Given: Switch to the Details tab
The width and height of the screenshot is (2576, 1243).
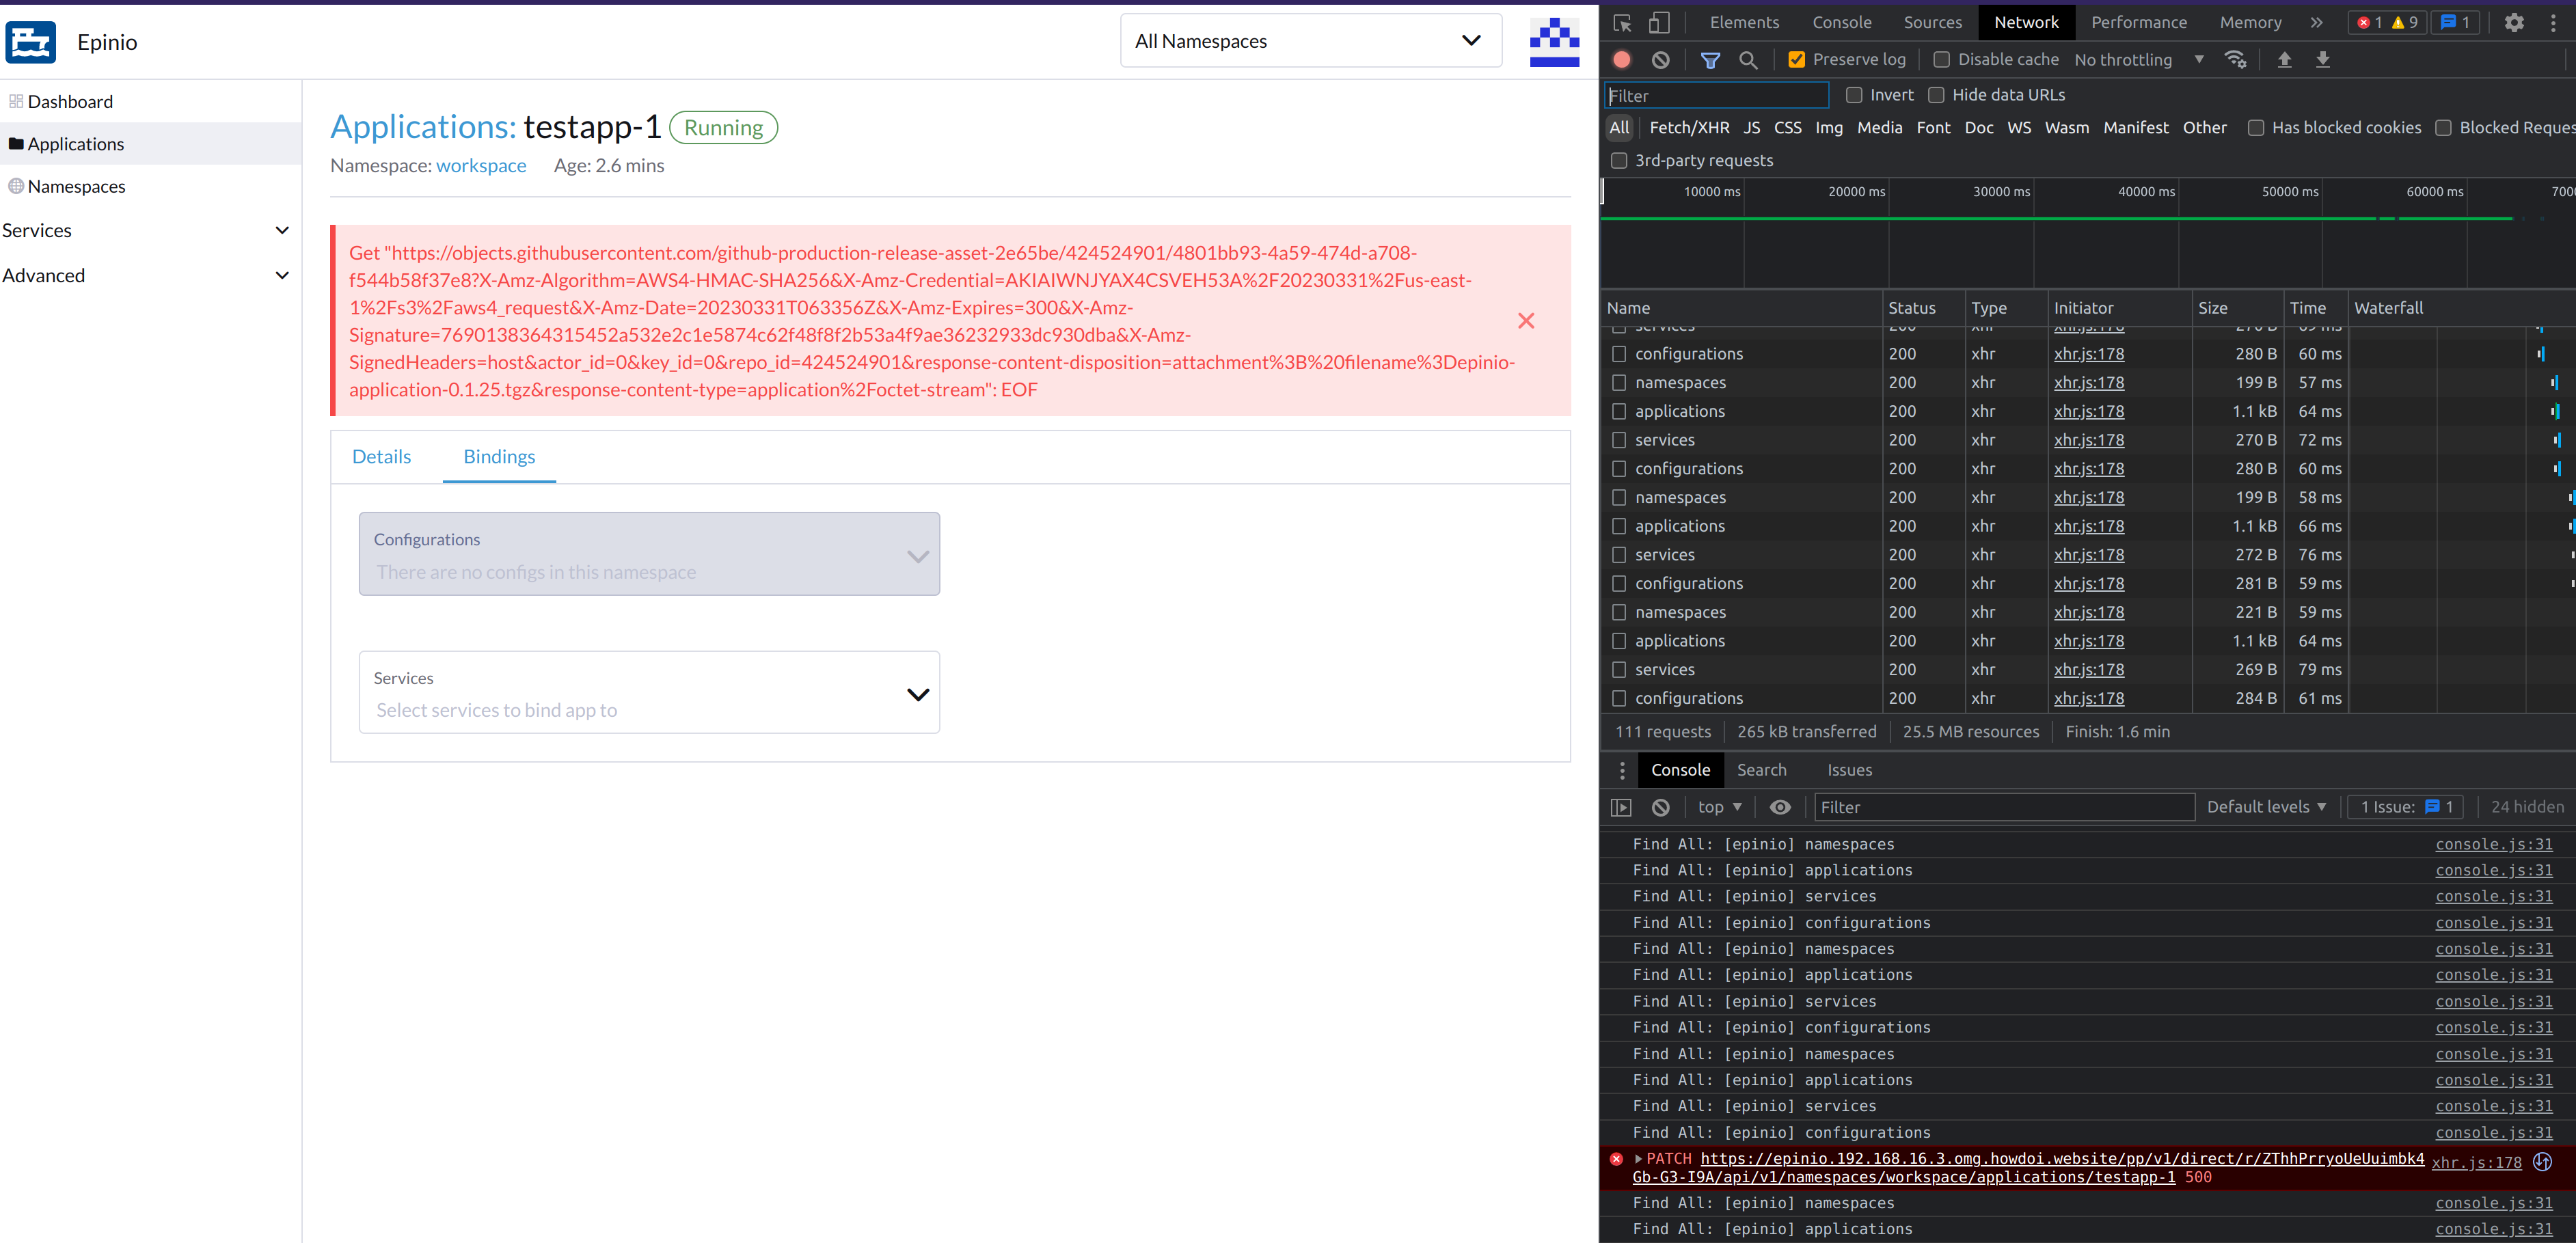Looking at the screenshot, I should pos(382,456).
